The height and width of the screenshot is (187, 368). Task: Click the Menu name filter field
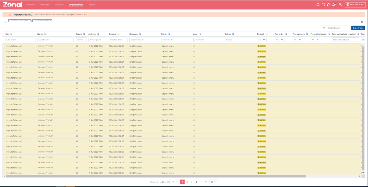(x=176, y=40)
